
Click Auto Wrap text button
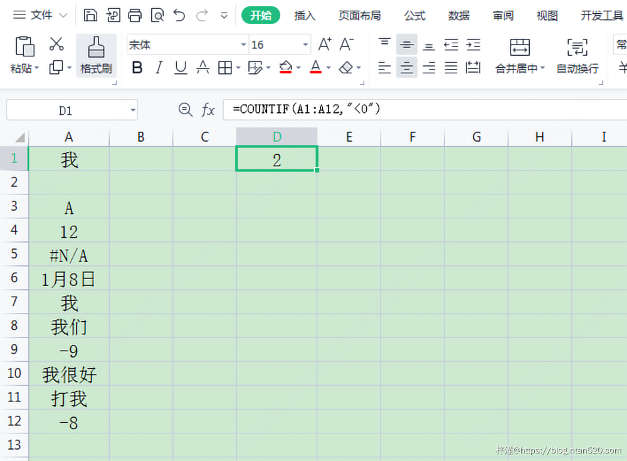[577, 56]
